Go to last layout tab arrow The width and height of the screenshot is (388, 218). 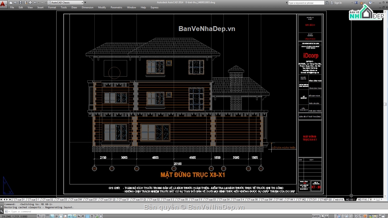coord(10,200)
